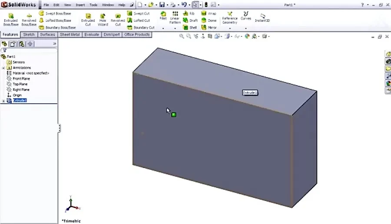The height and width of the screenshot is (224, 391).
Task: Select the Mirror feature tool
Action: click(x=209, y=27)
